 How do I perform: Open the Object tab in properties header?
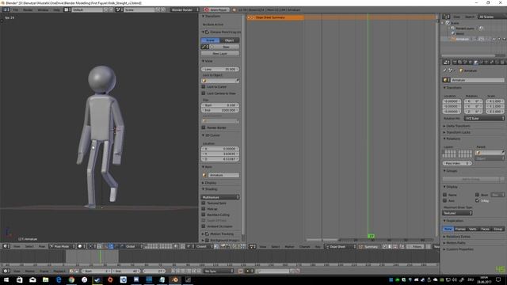click(x=475, y=63)
